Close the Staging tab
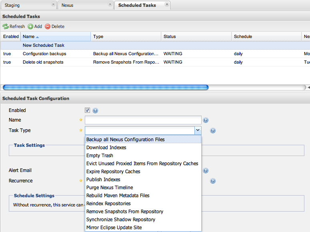This screenshot has height=232, width=310. click(x=53, y=4)
